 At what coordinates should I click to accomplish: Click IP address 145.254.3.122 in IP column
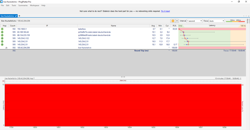(x=23, y=38)
